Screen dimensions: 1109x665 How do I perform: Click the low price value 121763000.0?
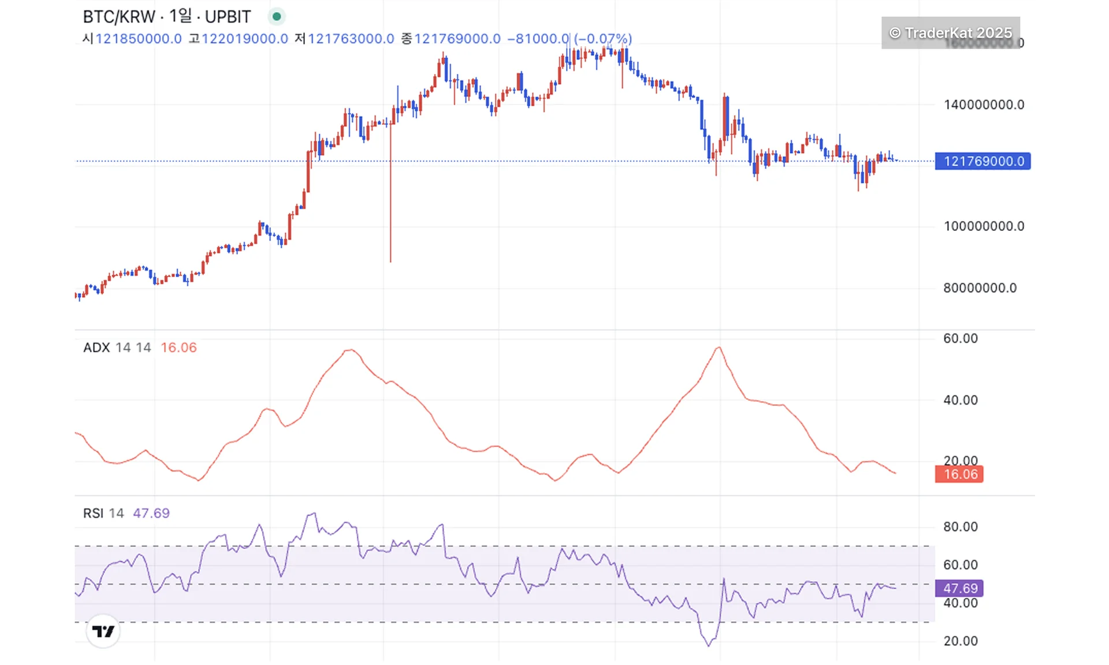[x=351, y=39]
